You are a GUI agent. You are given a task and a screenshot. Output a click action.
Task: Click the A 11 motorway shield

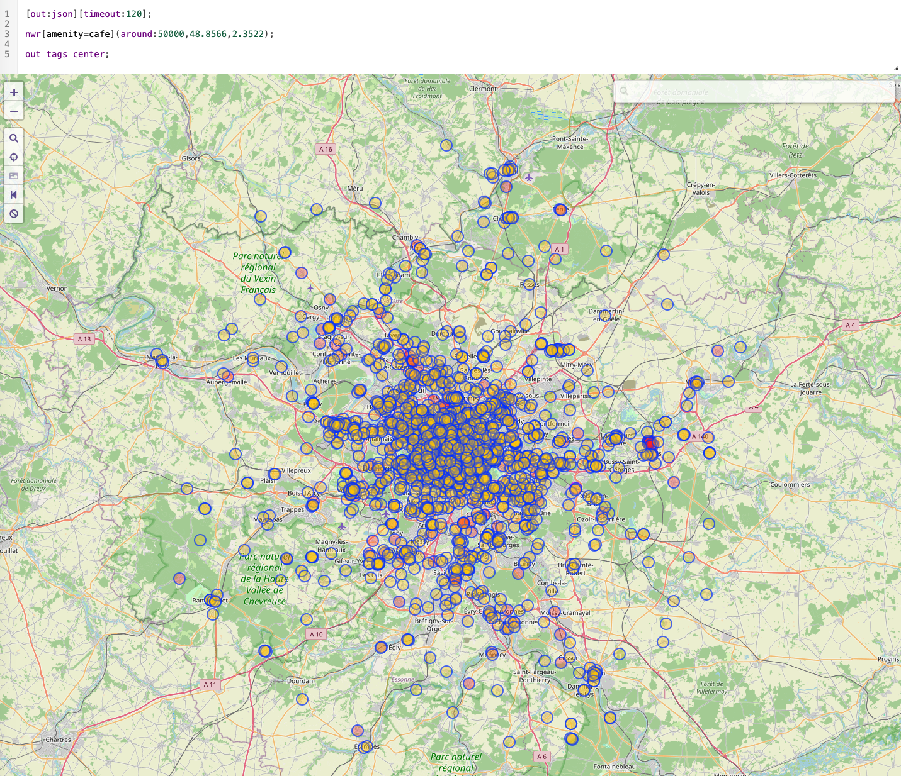tap(210, 684)
